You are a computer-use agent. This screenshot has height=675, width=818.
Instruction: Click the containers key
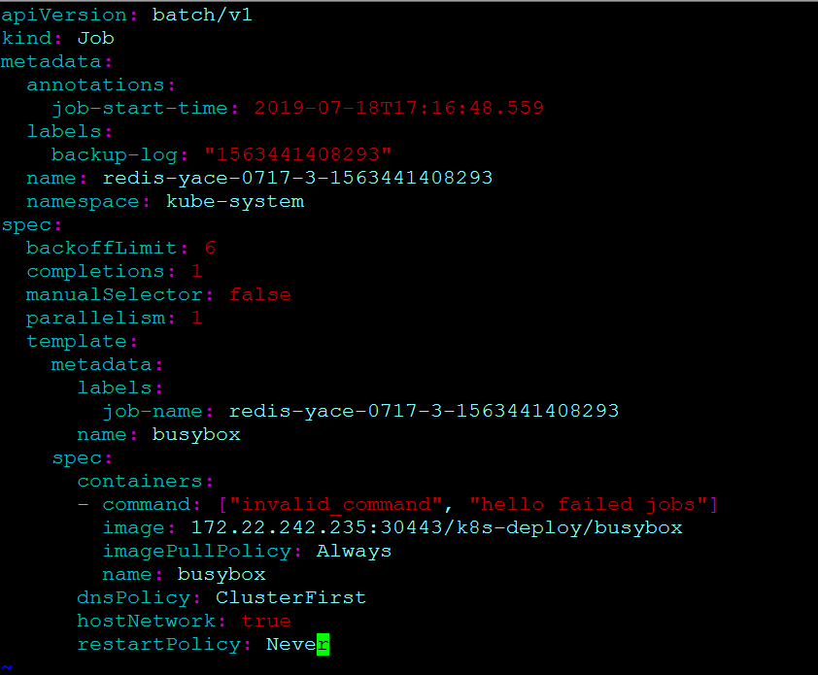coord(140,481)
